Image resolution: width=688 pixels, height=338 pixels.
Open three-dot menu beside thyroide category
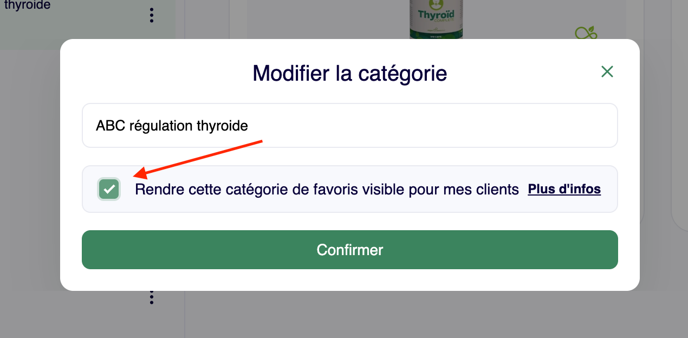point(152,15)
